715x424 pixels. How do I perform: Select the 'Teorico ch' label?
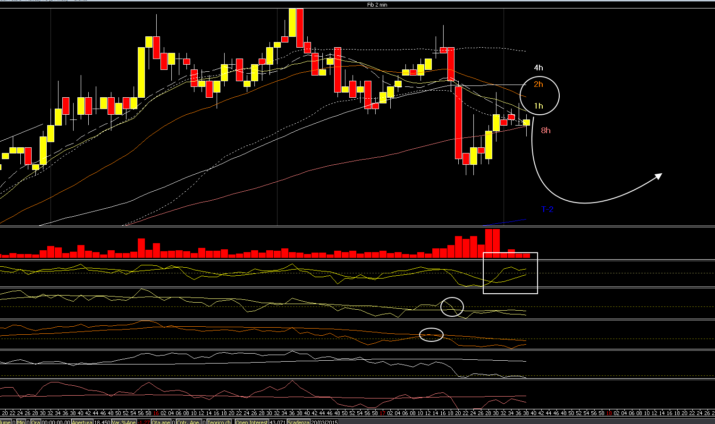pyautogui.click(x=219, y=422)
